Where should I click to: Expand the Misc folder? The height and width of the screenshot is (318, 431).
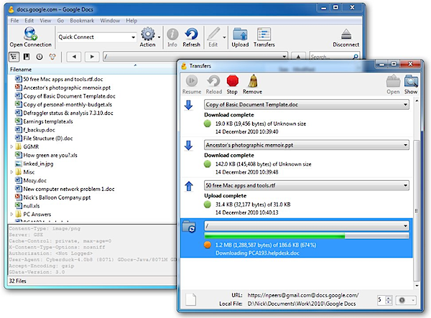11,172
